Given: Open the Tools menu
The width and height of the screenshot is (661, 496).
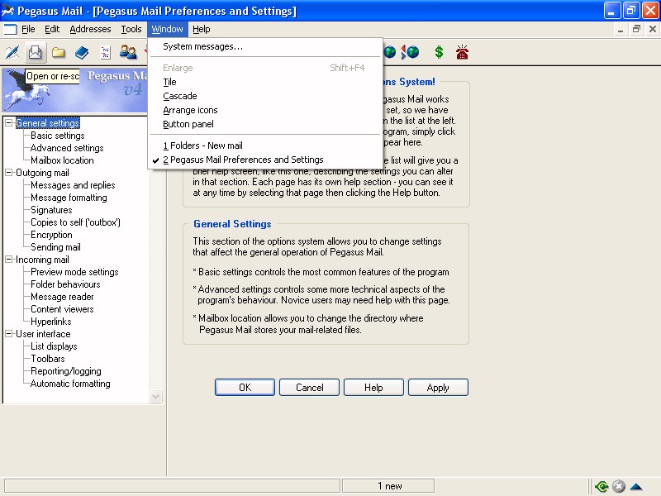Looking at the screenshot, I should pyautogui.click(x=131, y=29).
